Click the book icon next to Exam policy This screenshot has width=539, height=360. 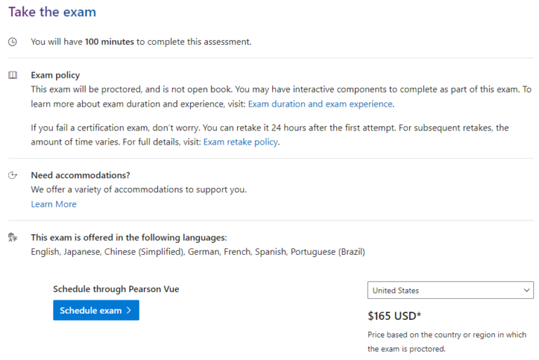click(13, 75)
